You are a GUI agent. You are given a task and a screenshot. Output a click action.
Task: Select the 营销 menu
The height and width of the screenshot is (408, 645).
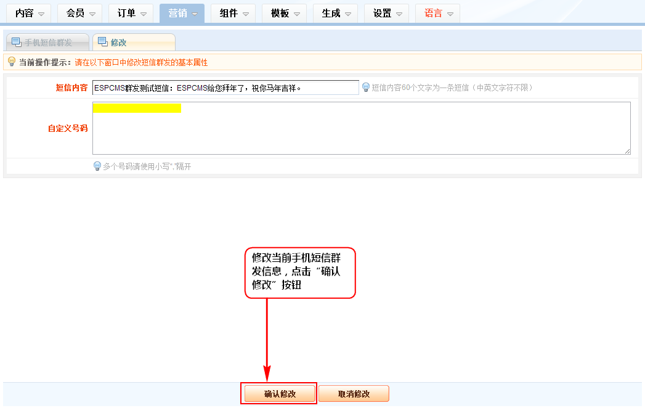[182, 13]
